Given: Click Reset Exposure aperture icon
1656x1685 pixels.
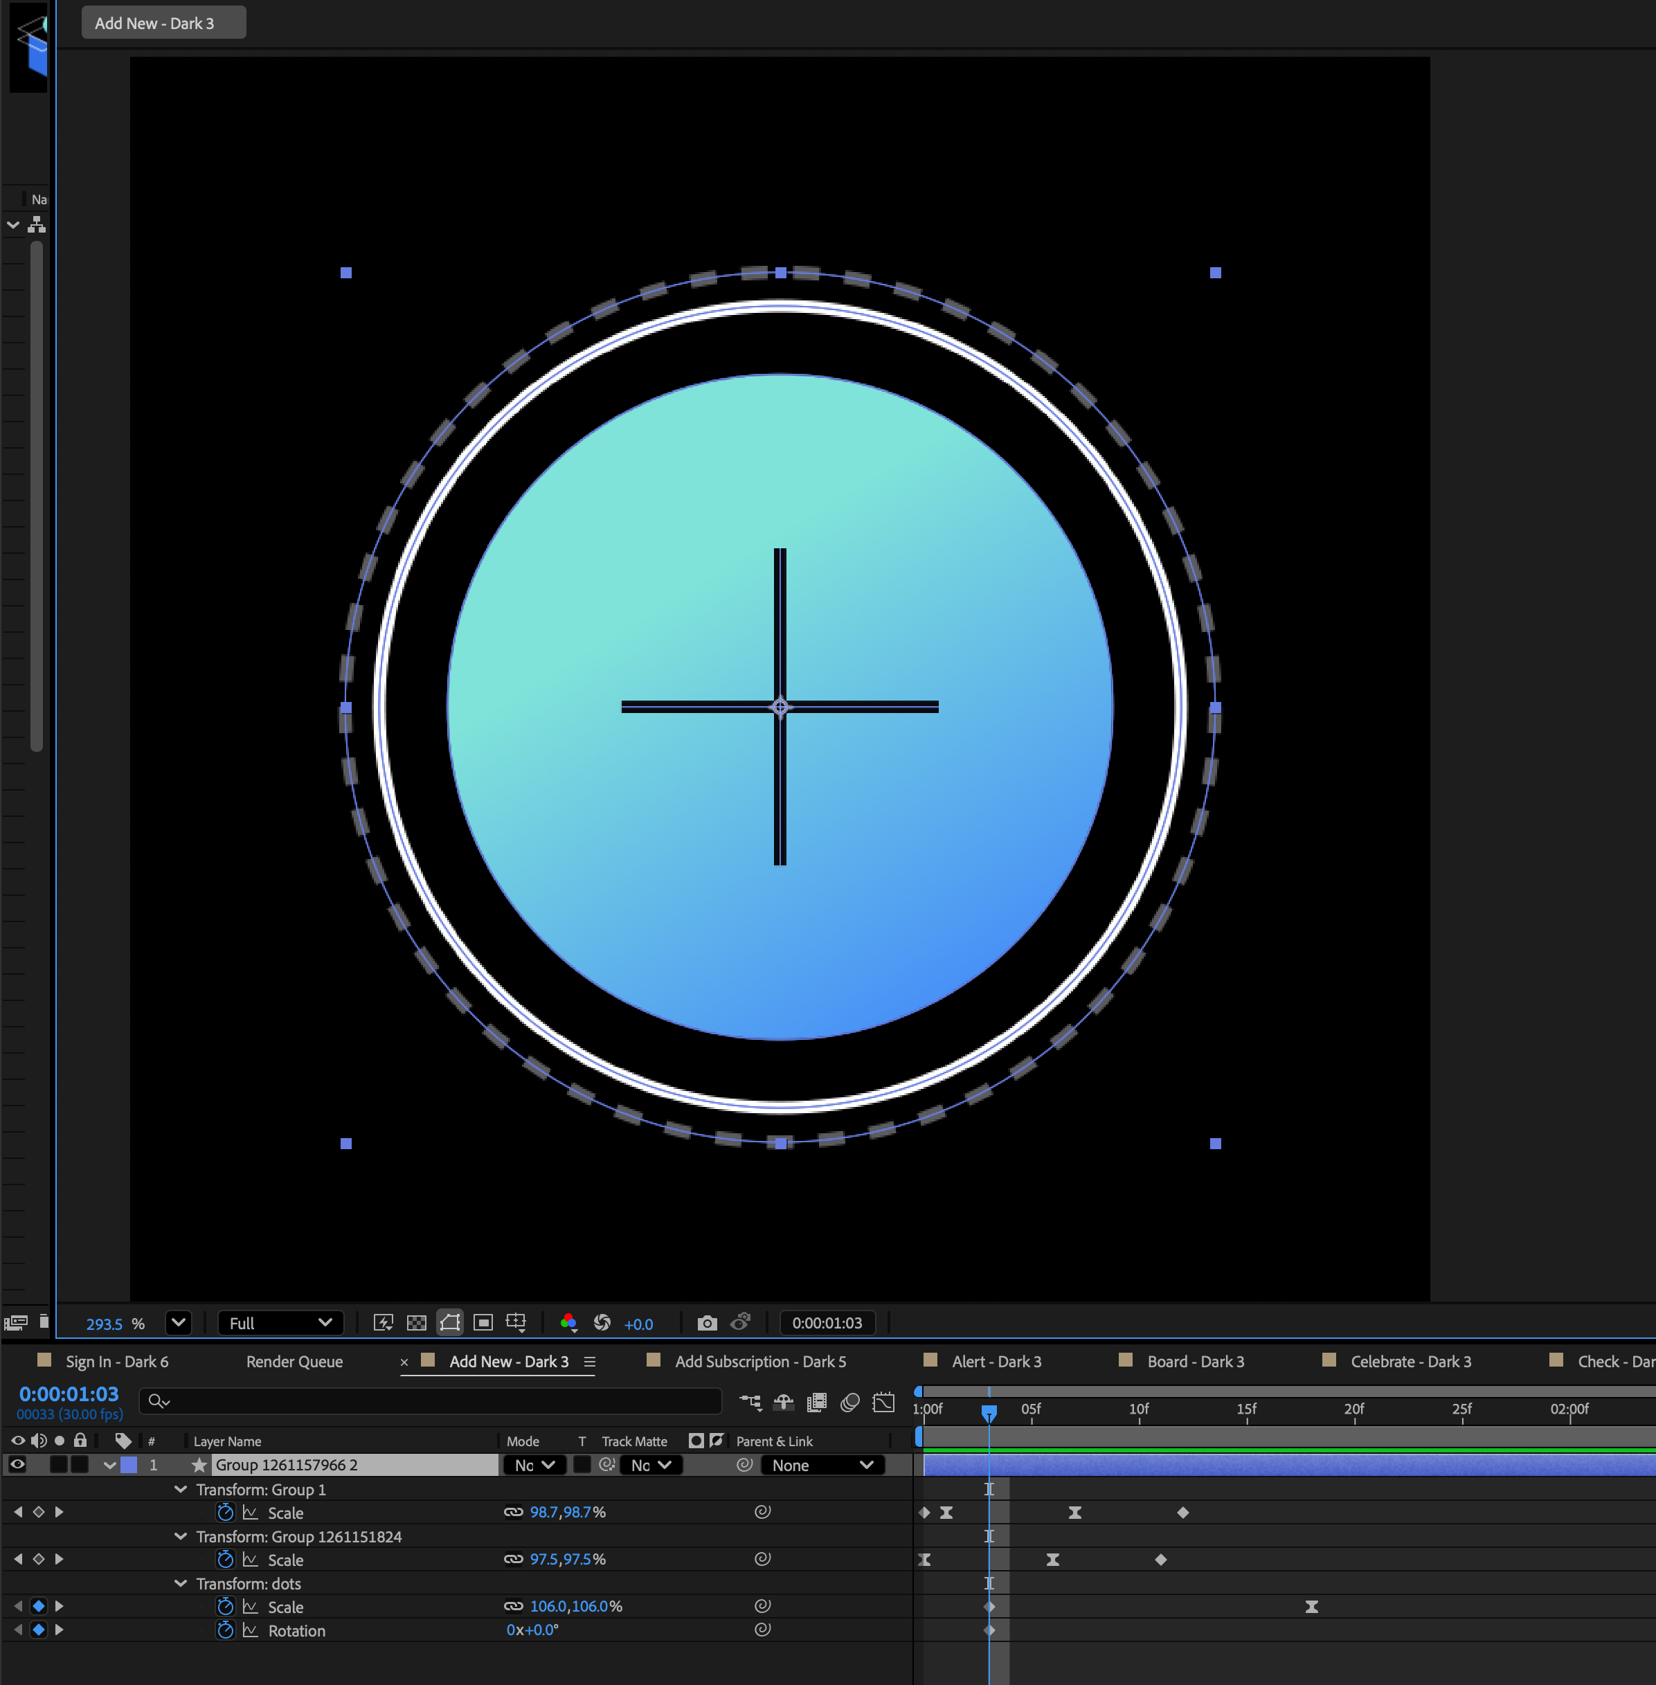Looking at the screenshot, I should pos(602,1323).
